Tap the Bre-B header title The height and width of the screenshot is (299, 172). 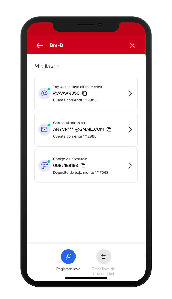[x=56, y=45]
